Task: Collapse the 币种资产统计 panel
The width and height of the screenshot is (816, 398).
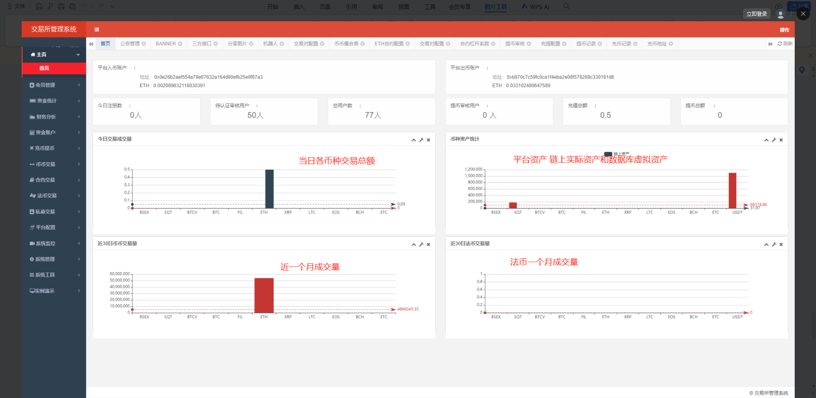Action: click(766, 140)
